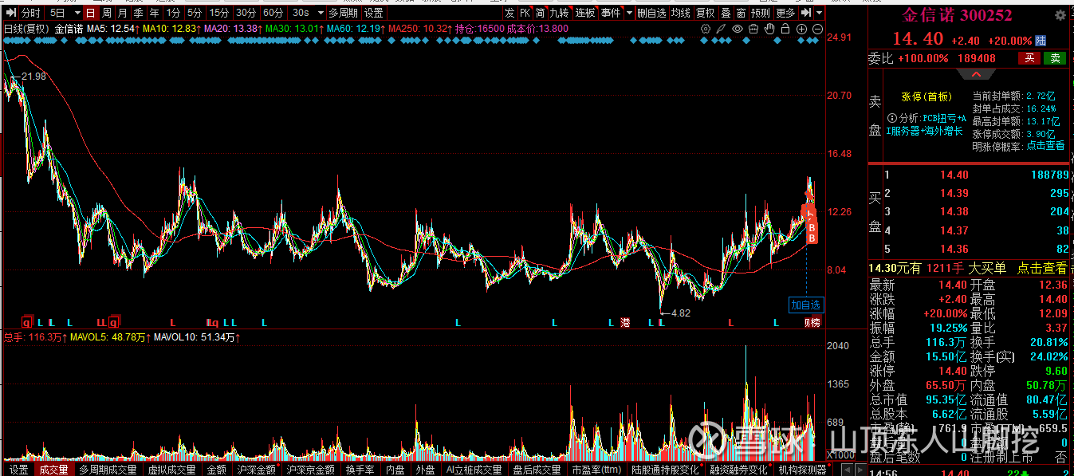Screen dimensions: 1074x476
Task: Toggle the 窗 window button
Action: click(x=741, y=13)
